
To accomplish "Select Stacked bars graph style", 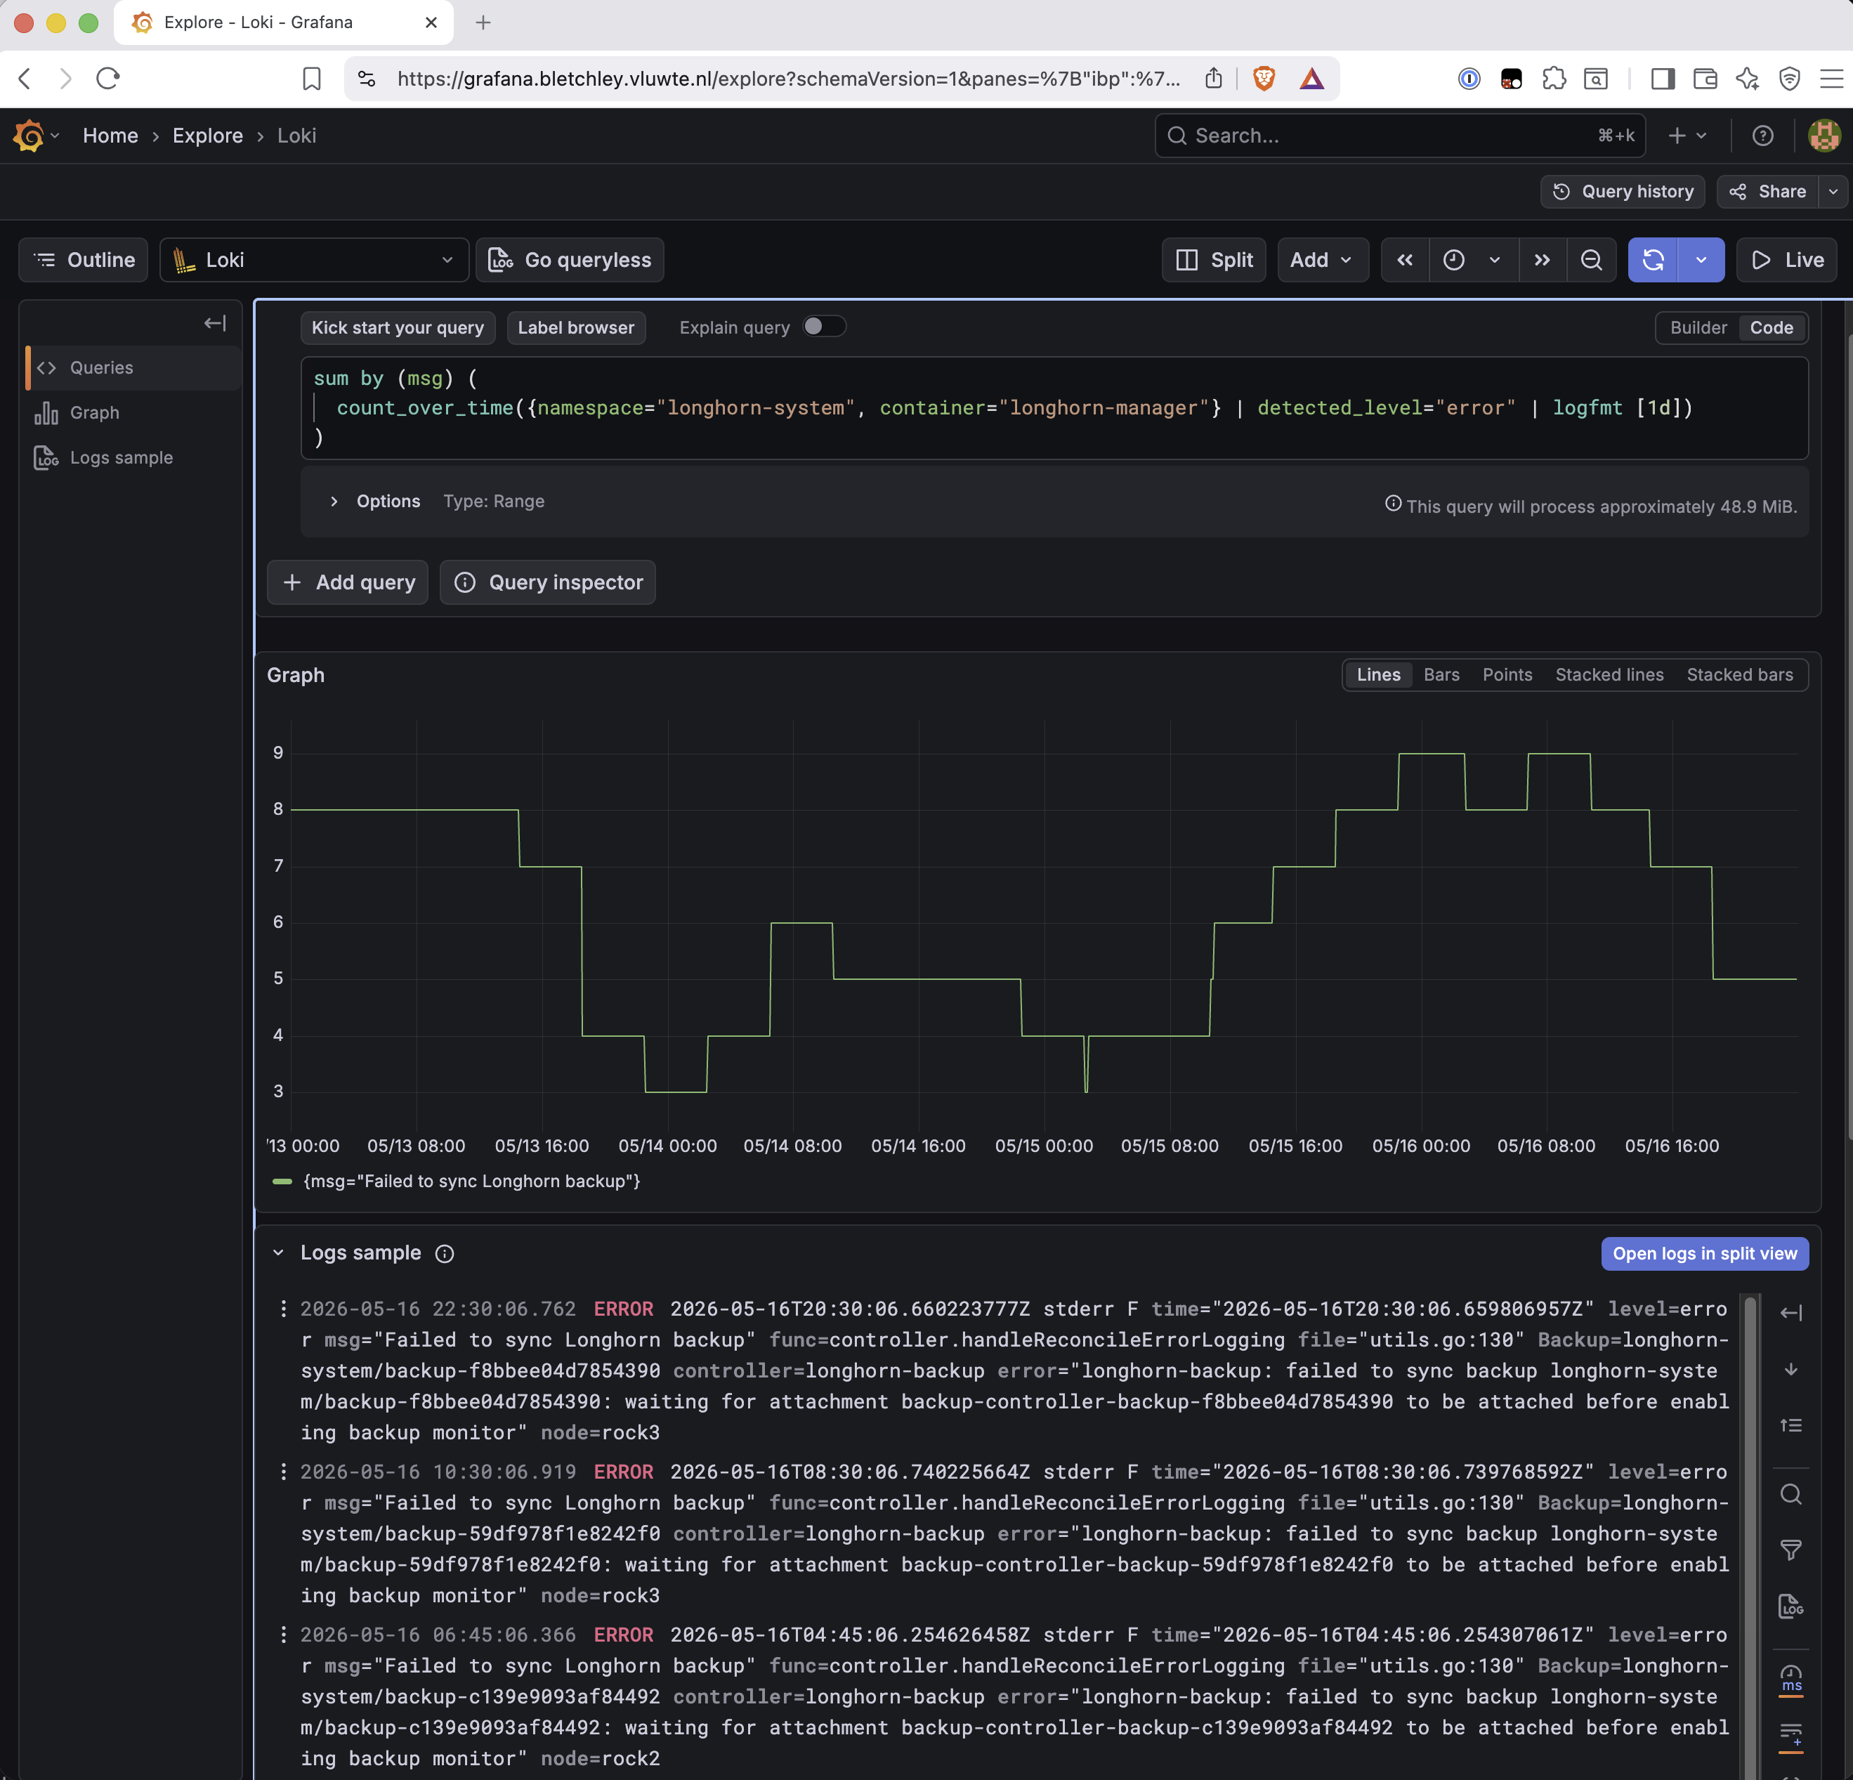I will point(1739,675).
